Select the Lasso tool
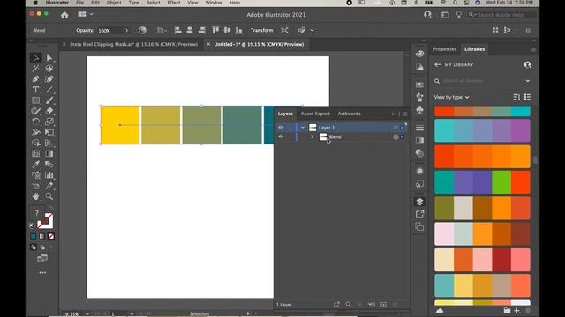Viewport: 565px width, 317px height. 49,69
